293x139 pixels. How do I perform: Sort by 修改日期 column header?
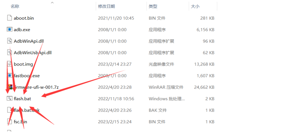106,6
